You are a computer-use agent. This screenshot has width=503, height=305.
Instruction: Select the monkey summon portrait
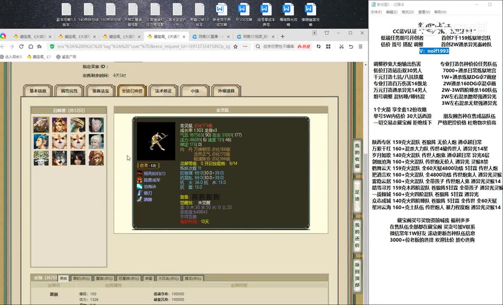click(96, 158)
